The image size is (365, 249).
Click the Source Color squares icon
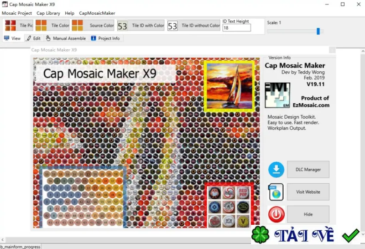click(x=77, y=26)
